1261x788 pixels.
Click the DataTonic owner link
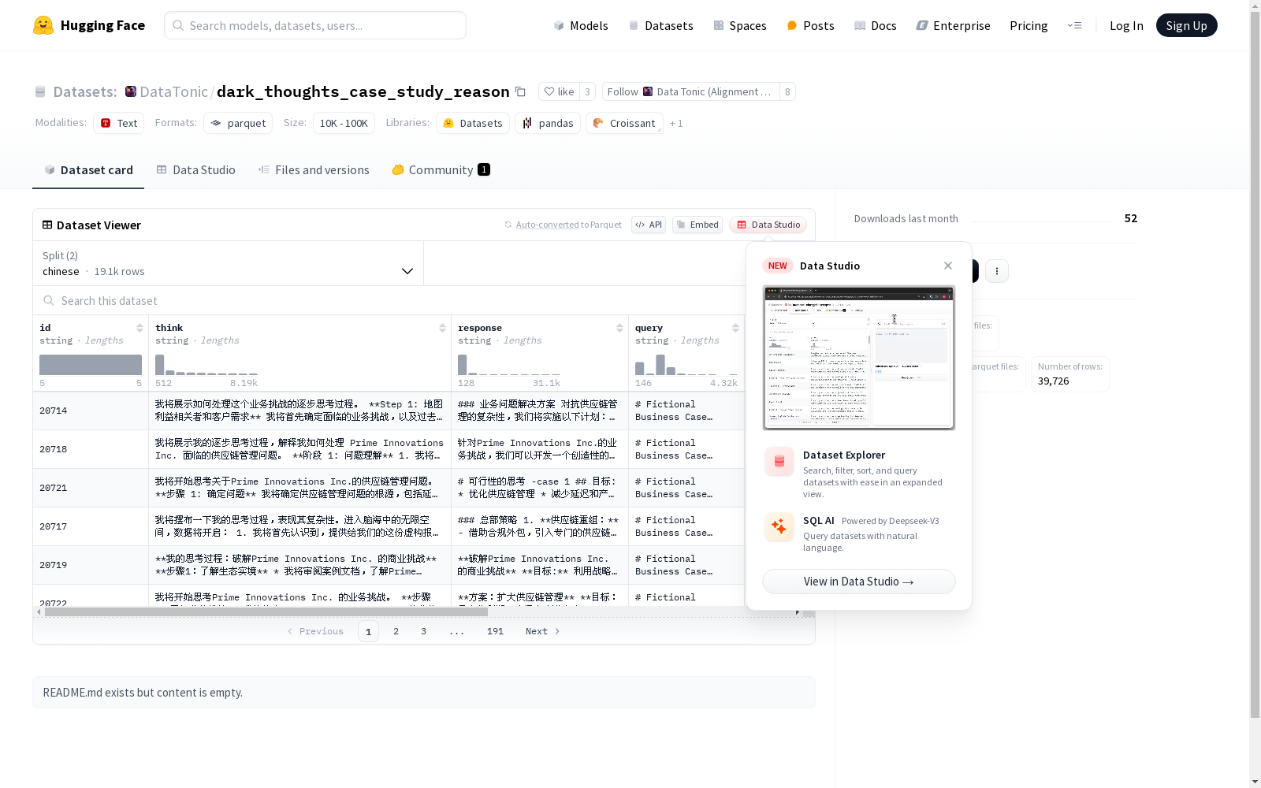coord(173,91)
